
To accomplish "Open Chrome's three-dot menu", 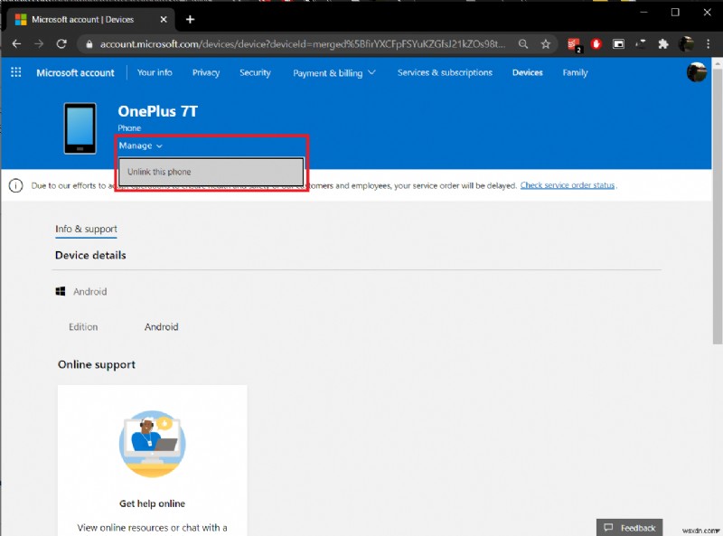I will pyautogui.click(x=709, y=43).
